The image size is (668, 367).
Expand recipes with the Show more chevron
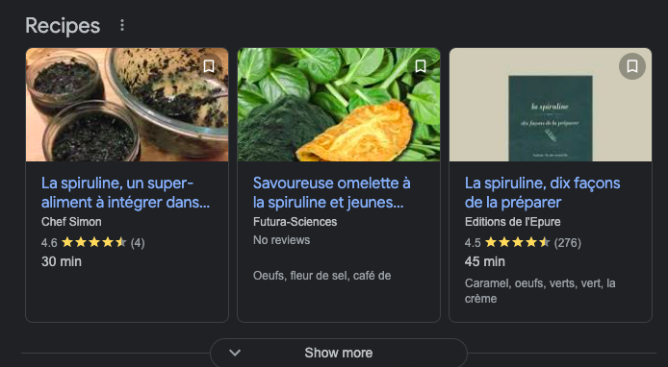click(235, 353)
